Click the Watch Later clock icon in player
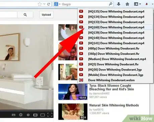154x122 pixels. pos(28,115)
